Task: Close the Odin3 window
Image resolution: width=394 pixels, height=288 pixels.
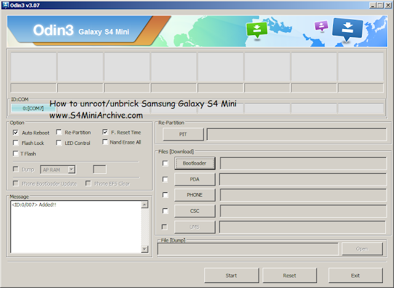Action: pyautogui.click(x=388, y=6)
